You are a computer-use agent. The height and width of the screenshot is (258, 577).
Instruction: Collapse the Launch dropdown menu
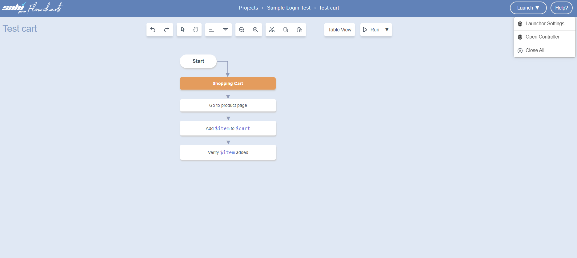click(528, 8)
